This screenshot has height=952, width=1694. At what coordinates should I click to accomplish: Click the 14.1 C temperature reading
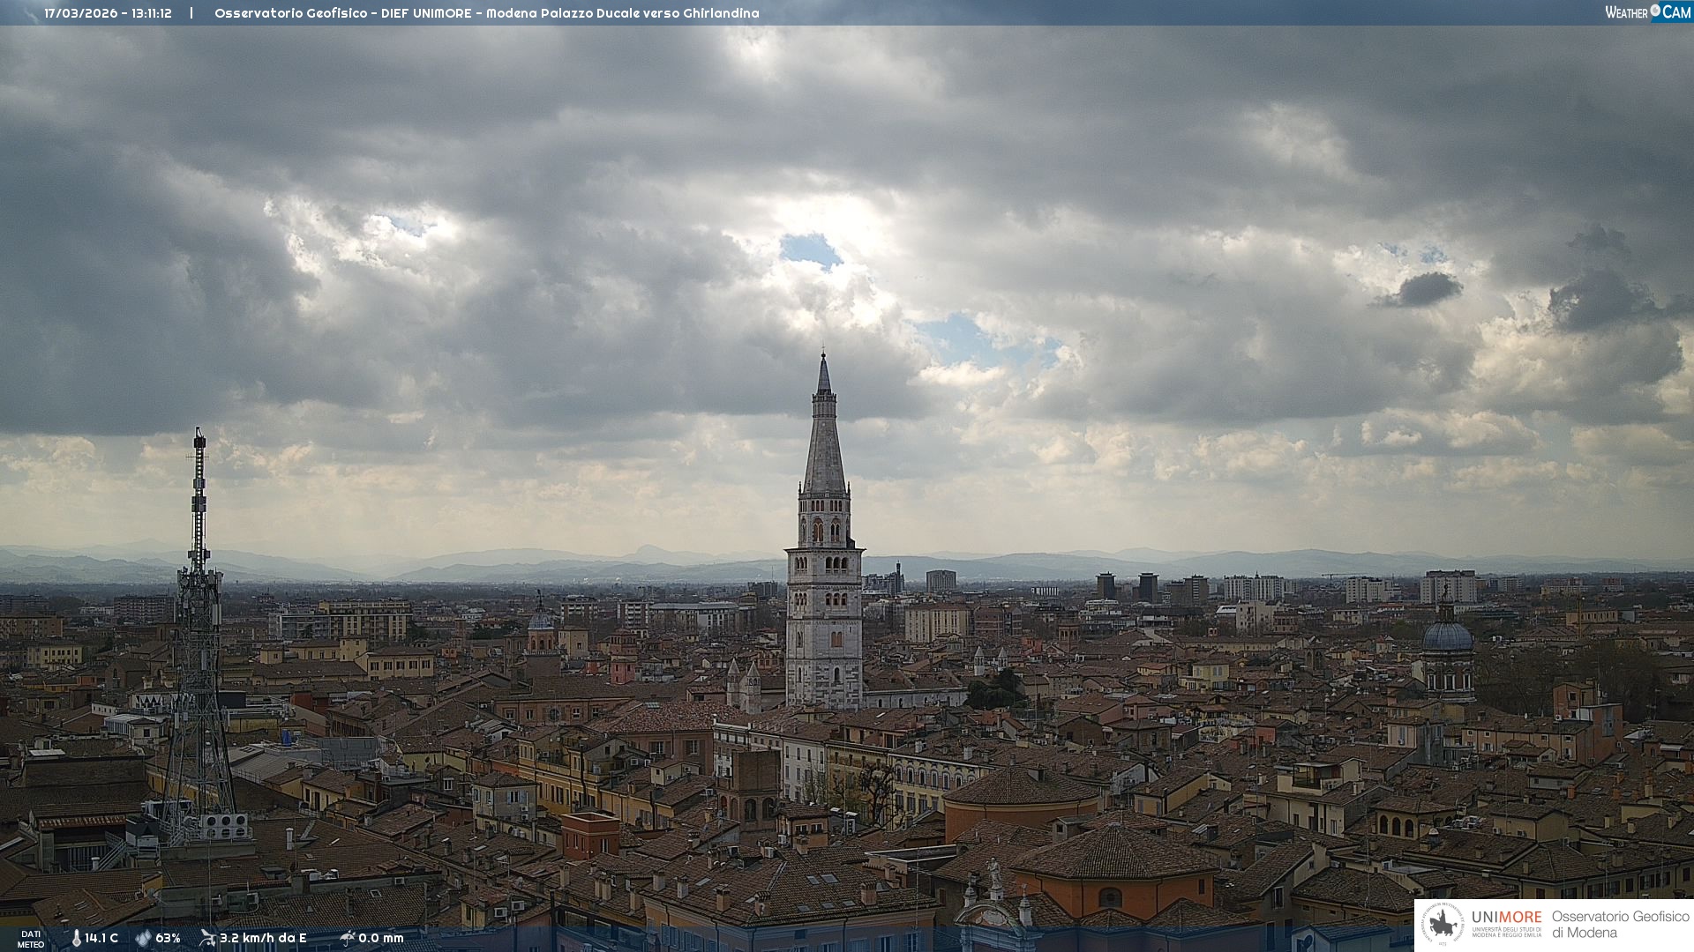pos(101,938)
